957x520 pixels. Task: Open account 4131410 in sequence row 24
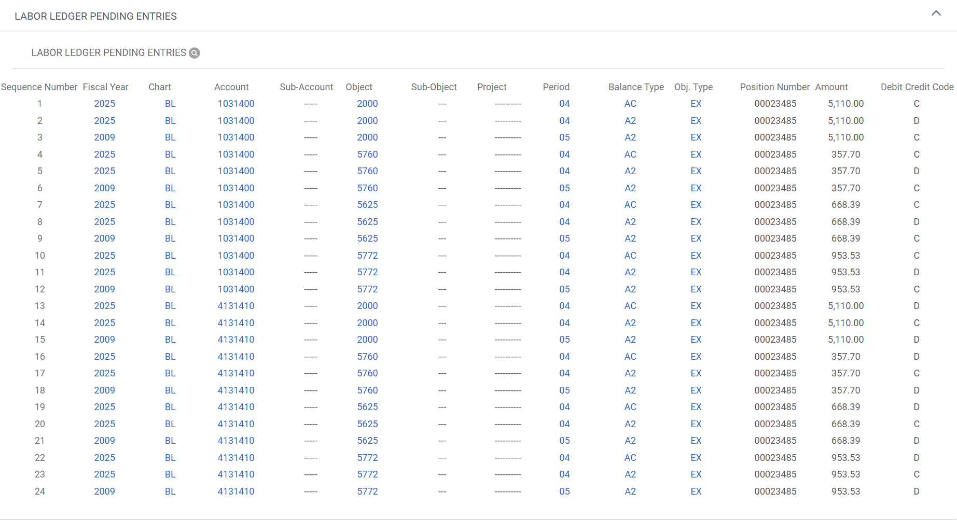point(236,491)
